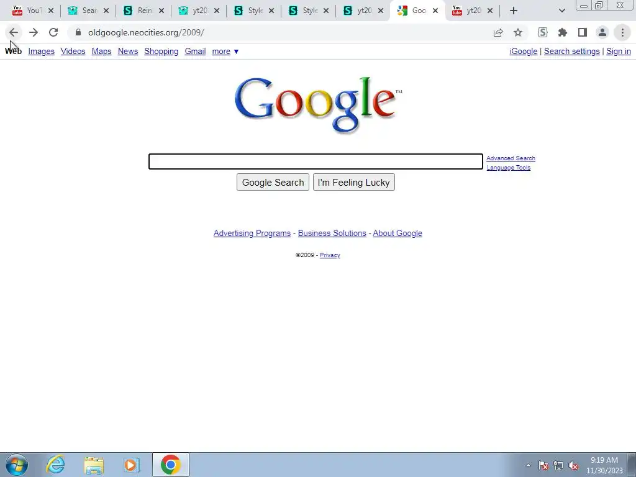The width and height of the screenshot is (636, 477).
Task: Open the Gmail link
Action: point(195,52)
